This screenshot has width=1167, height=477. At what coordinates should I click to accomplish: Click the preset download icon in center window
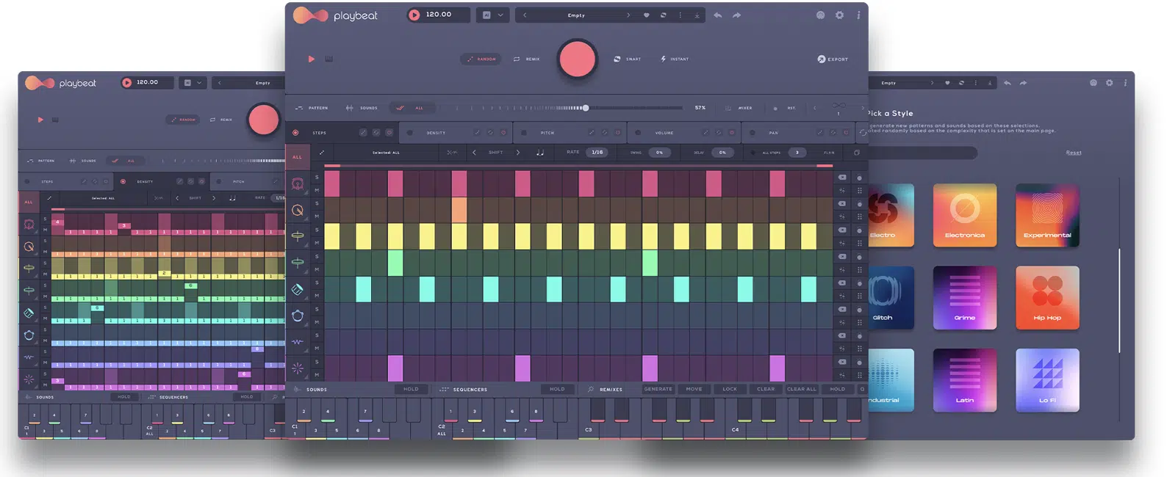pyautogui.click(x=697, y=15)
